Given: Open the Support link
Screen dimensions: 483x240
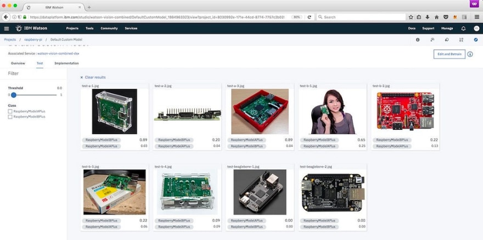Looking at the screenshot, I should coord(428,28).
